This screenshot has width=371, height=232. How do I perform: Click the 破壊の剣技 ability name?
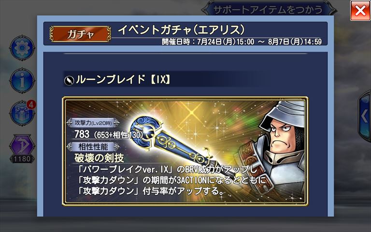[99, 158]
